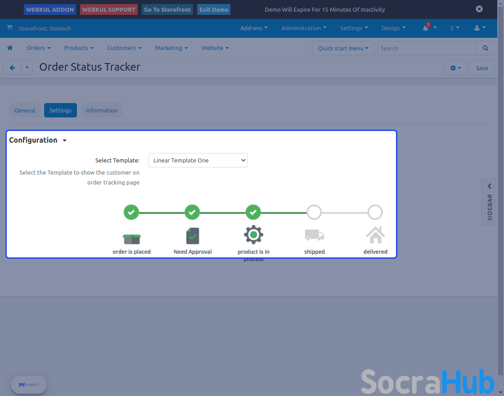Click second green check step above Need Approval
The height and width of the screenshot is (396, 504).
192,212
